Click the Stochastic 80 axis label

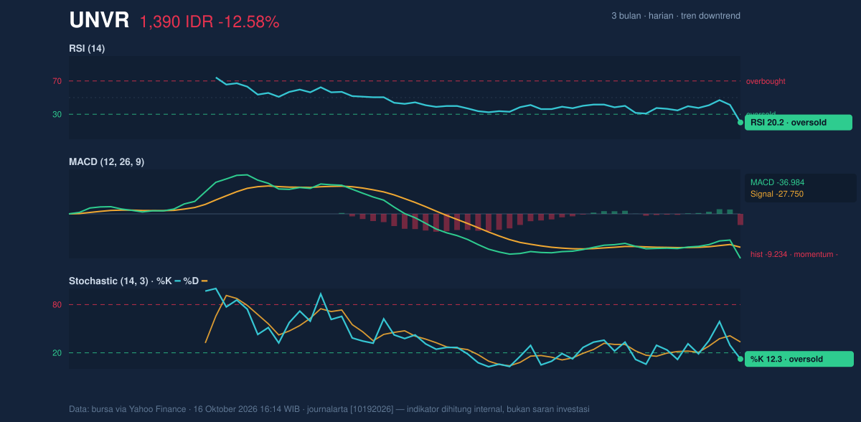pos(57,305)
